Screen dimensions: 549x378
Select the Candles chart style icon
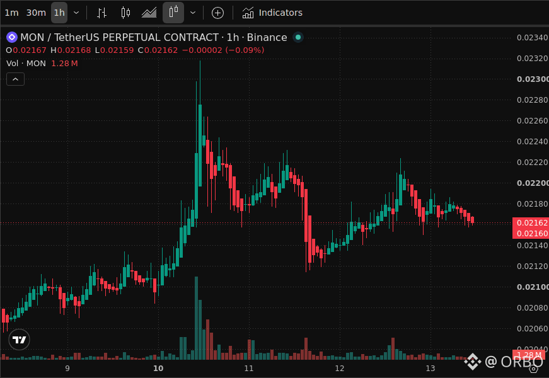[x=125, y=13]
